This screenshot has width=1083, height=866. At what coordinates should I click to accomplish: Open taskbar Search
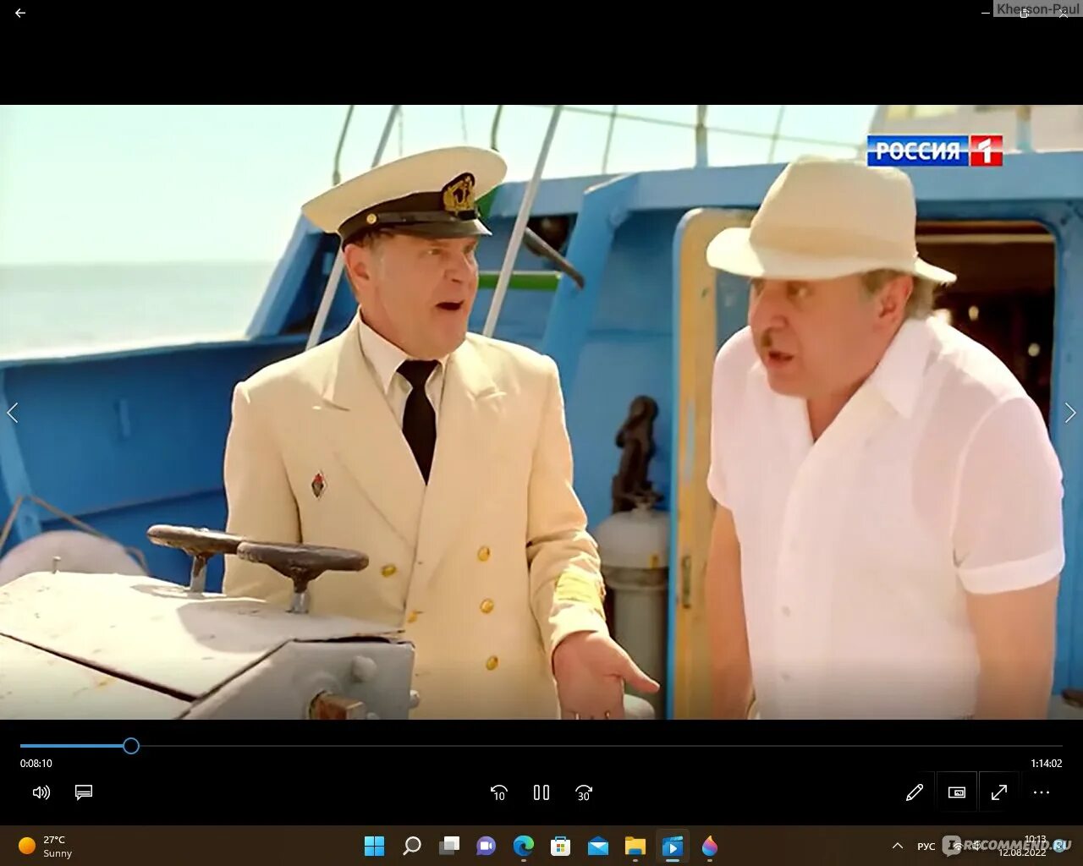(412, 846)
